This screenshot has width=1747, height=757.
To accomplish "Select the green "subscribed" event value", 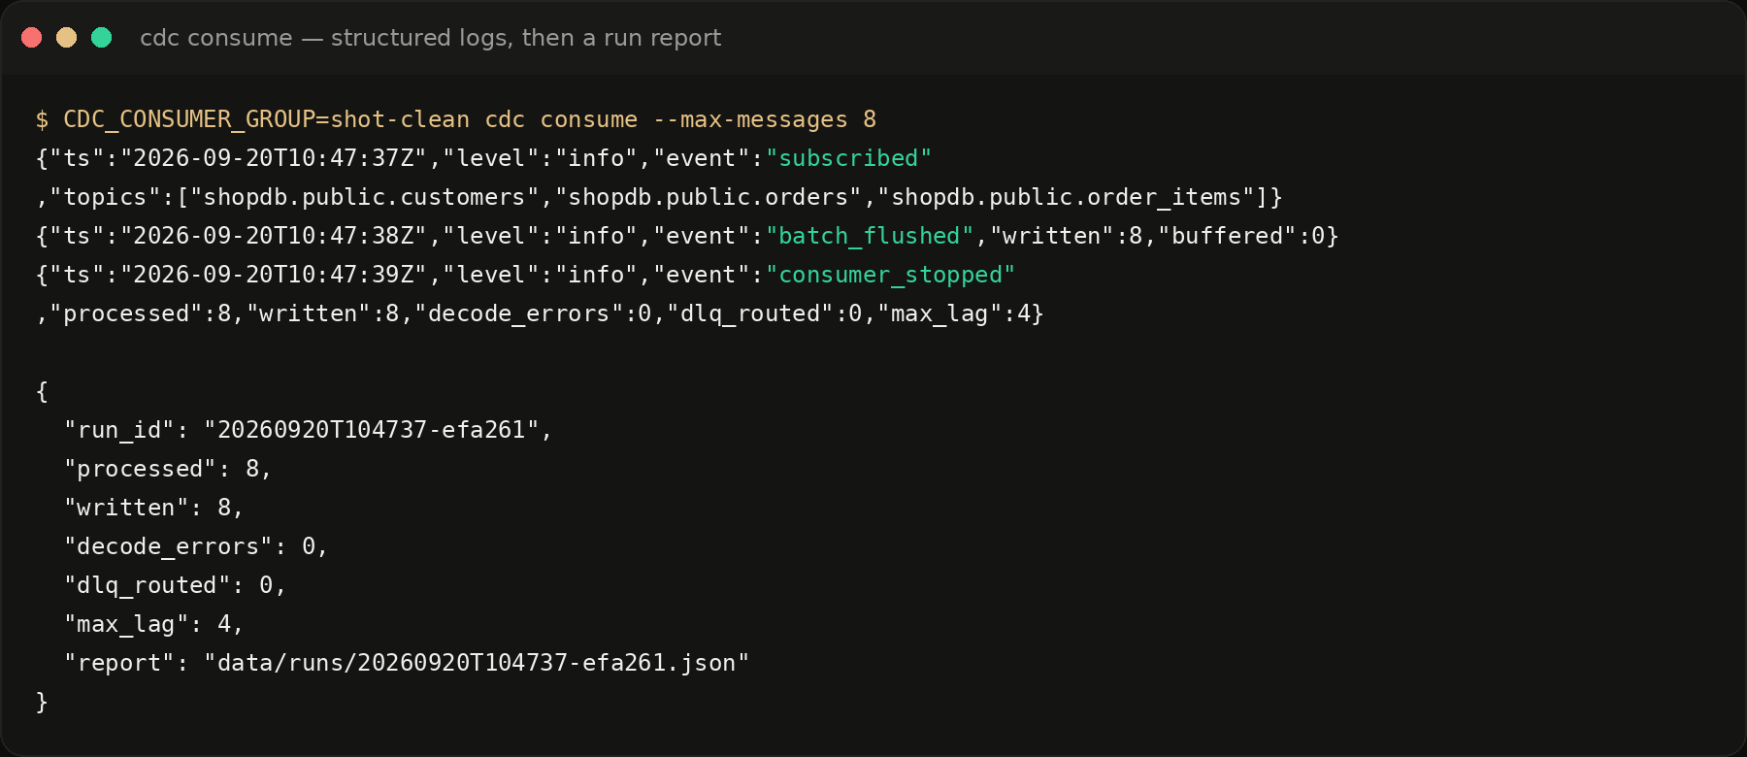I will pyautogui.click(x=849, y=158).
